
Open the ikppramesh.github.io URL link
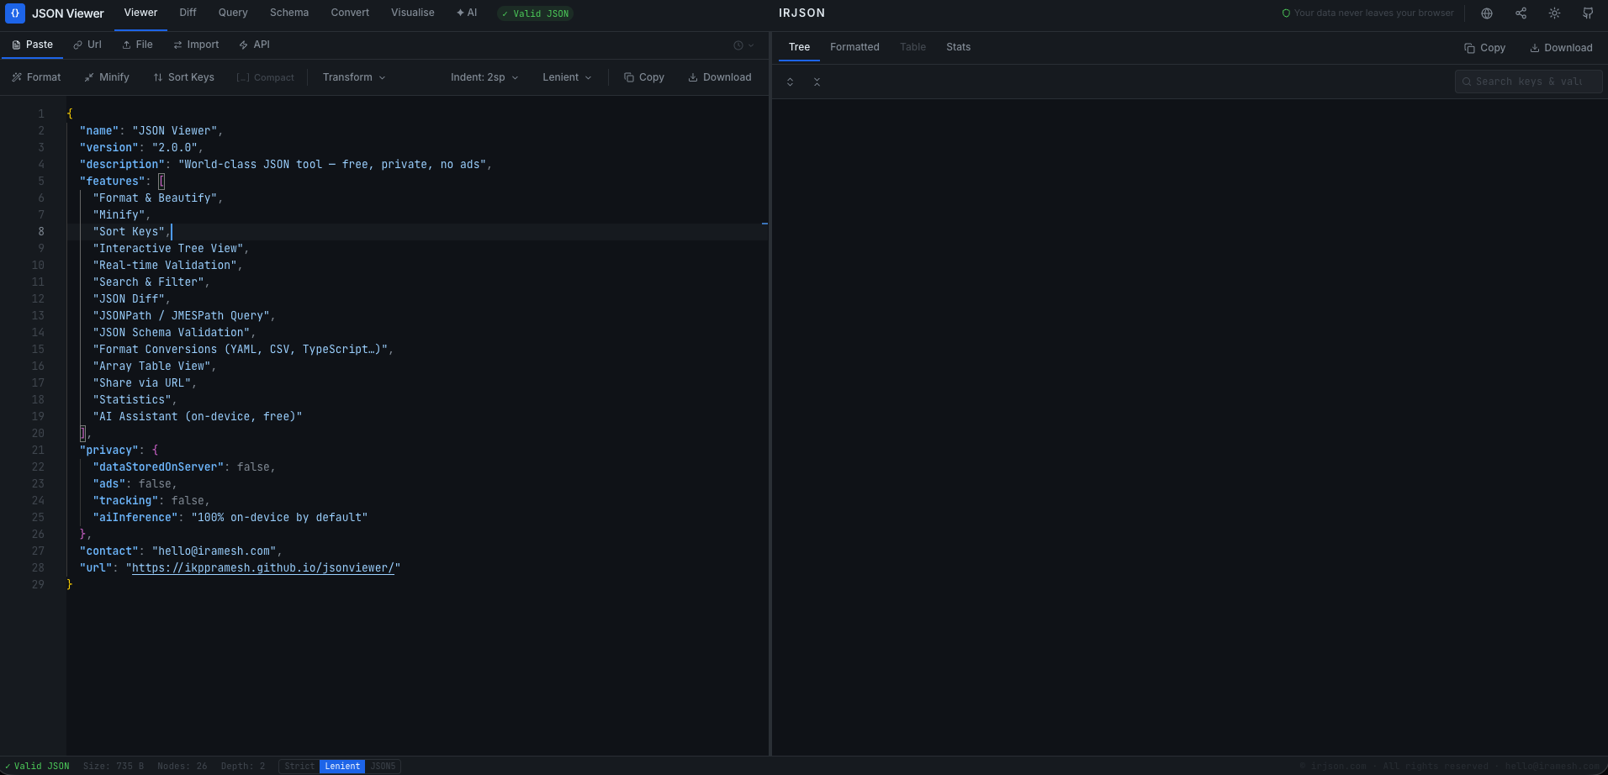[x=263, y=567]
